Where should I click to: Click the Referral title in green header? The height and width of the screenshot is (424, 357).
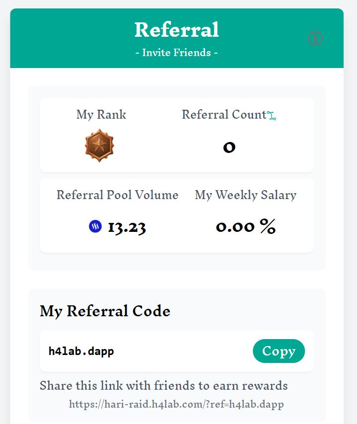coord(177,29)
